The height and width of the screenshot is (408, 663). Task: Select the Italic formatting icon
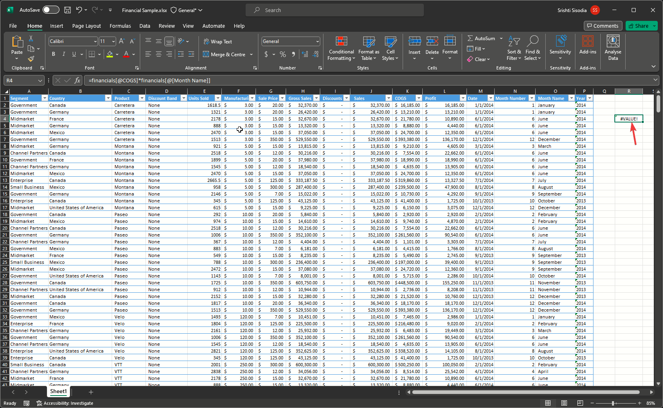(64, 54)
